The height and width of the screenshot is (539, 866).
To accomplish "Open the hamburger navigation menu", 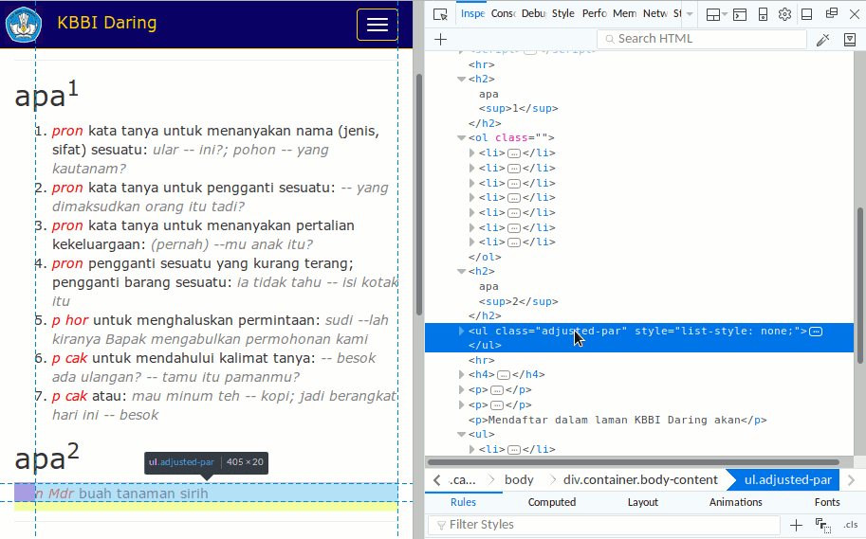I will [378, 25].
